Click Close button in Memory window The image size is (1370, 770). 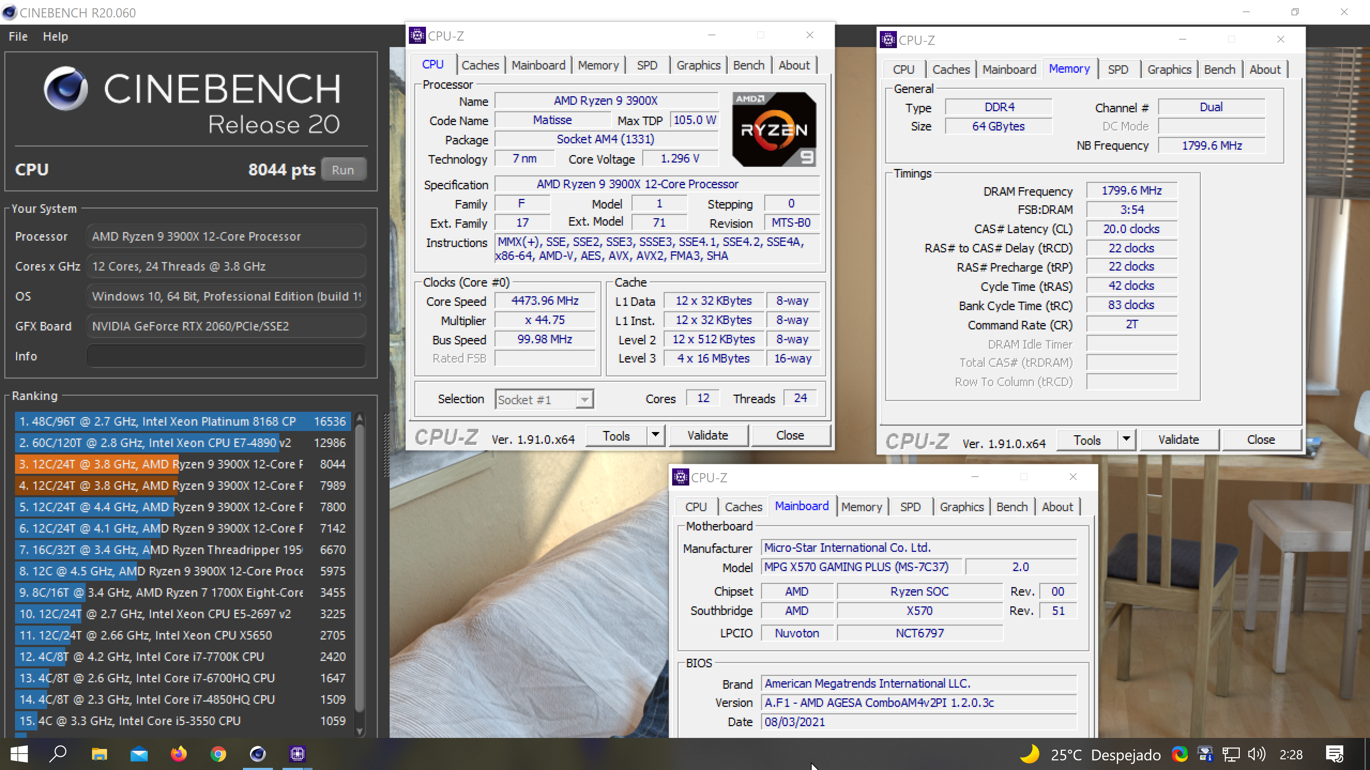[1261, 440]
